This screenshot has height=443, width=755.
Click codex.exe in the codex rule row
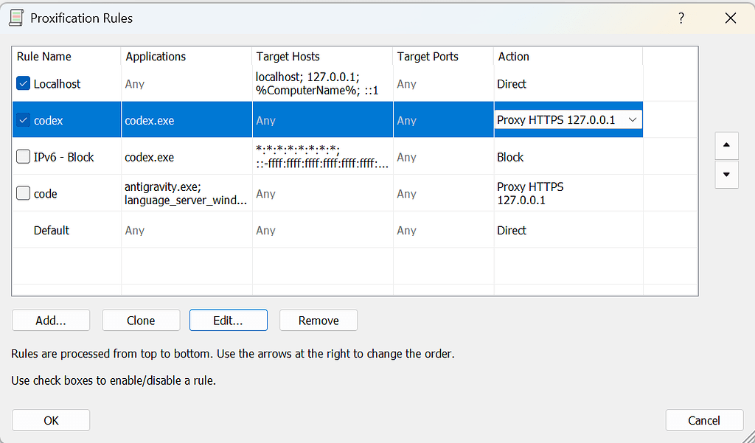[149, 120]
